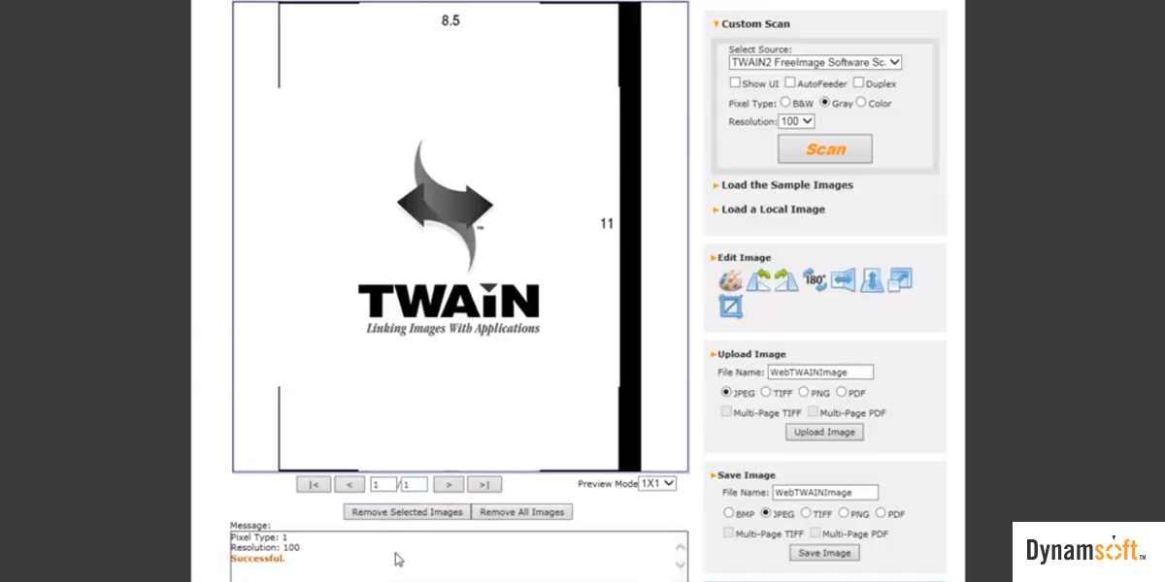Viewport: 1165px width, 582px height.
Task: Open the Resolution dropdown
Action: (796, 121)
